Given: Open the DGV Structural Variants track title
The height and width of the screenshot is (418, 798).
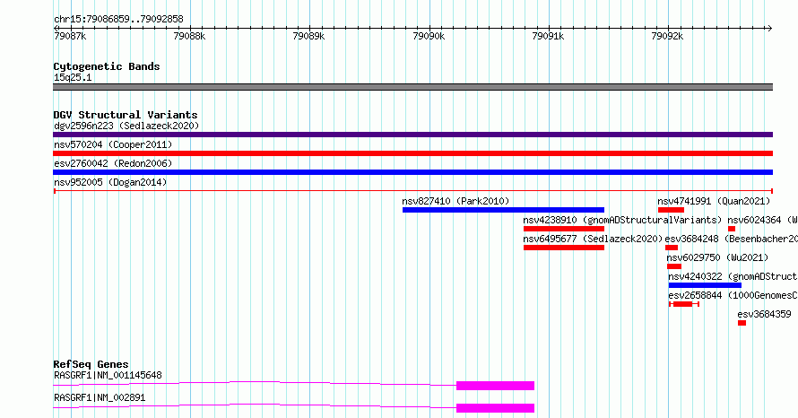Looking at the screenshot, I should [126, 115].
